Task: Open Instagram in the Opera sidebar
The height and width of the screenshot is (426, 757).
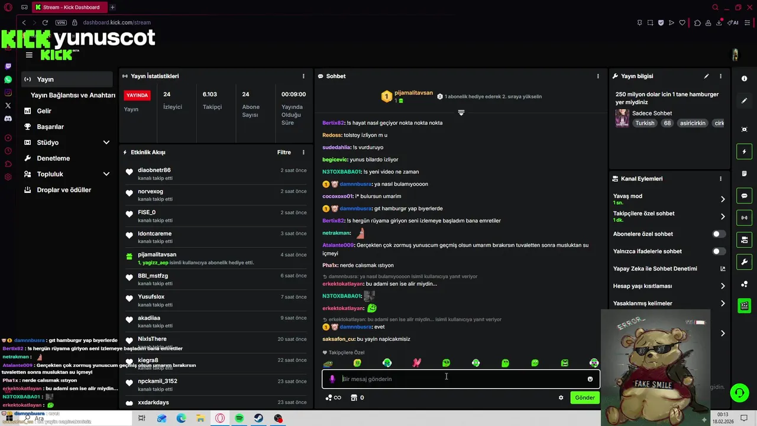Action: (8, 92)
